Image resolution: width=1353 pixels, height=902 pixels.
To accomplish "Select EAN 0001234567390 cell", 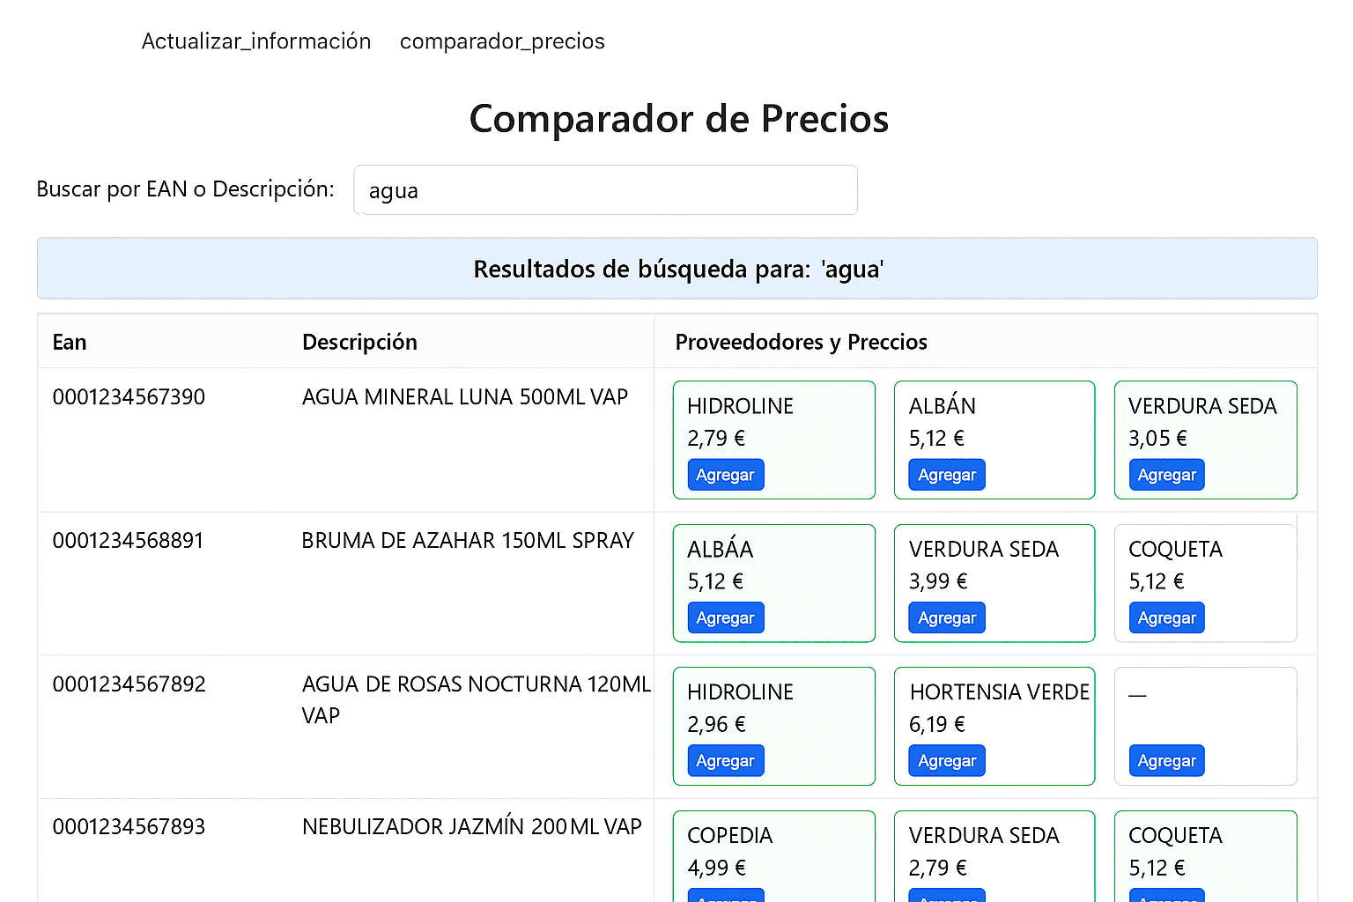I will (129, 397).
